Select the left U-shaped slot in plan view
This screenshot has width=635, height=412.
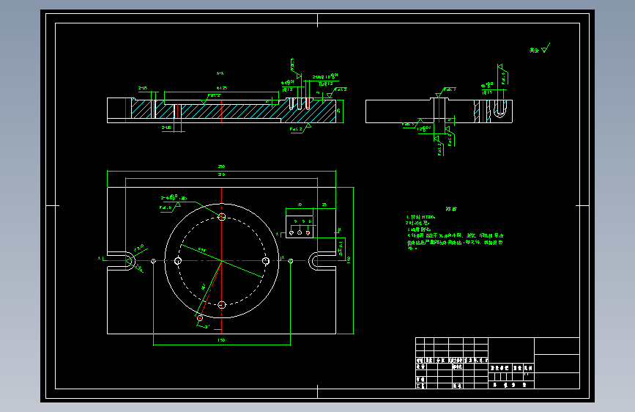pyautogui.click(x=121, y=261)
